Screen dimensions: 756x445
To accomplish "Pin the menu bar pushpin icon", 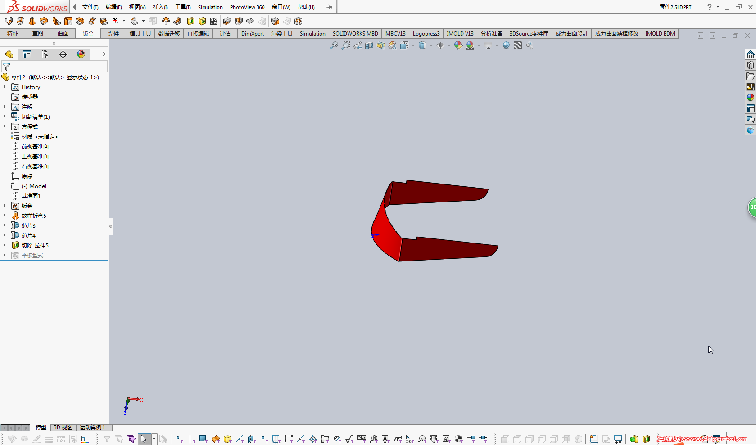I will [329, 7].
